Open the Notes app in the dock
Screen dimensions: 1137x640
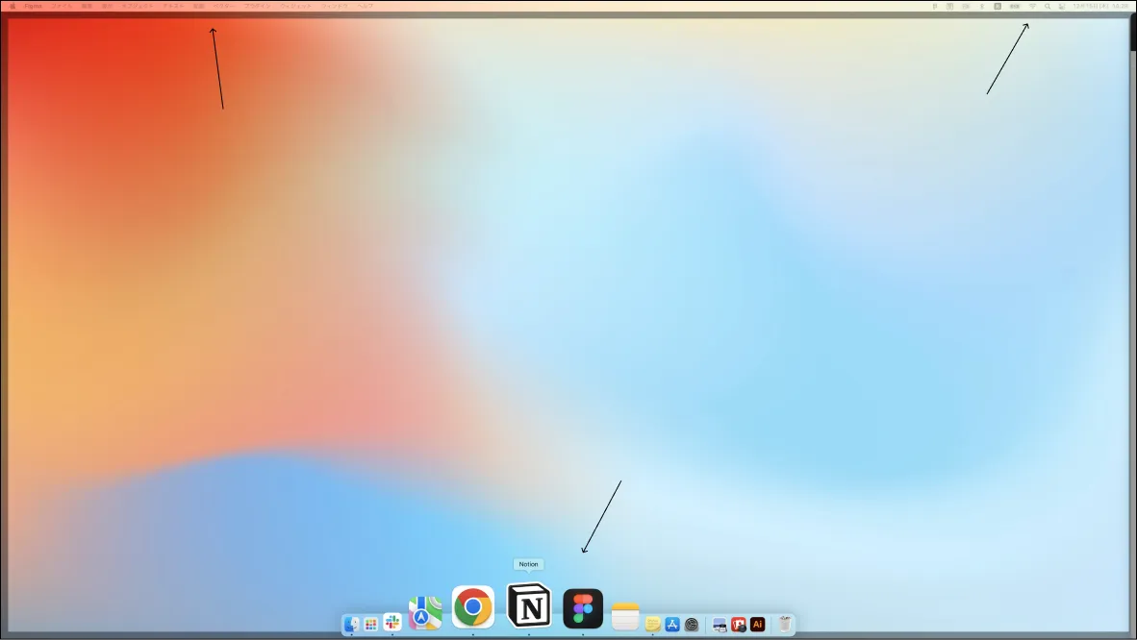pos(625,615)
